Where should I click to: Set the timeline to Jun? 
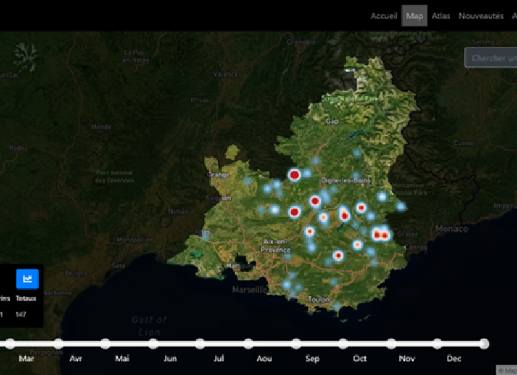153,344
